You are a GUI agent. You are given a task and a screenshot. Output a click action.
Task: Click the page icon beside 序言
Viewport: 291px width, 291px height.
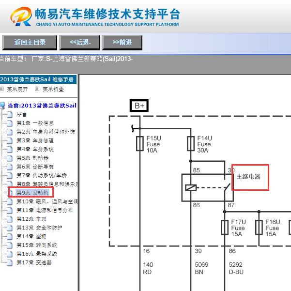[x=10, y=115]
